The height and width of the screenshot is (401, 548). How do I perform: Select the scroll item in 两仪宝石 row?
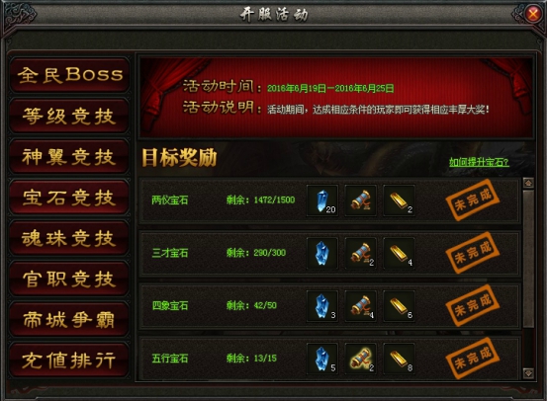pyautogui.click(x=361, y=200)
